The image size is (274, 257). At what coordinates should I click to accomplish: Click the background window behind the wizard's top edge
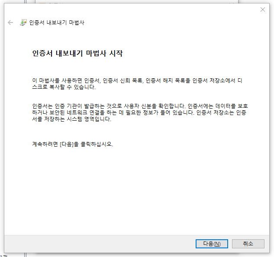coord(130,2)
